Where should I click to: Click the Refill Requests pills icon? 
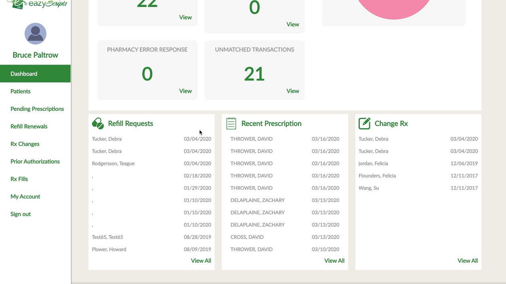point(98,123)
